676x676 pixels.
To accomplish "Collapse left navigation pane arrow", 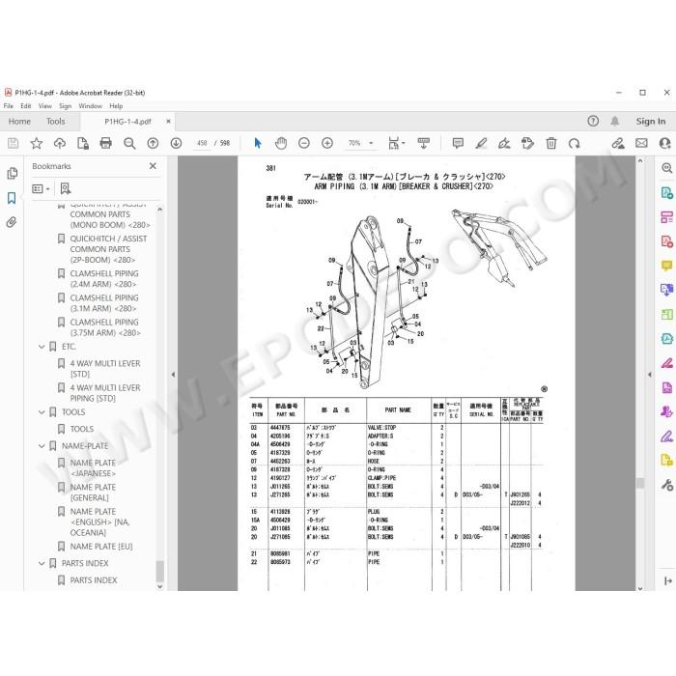I will tap(173, 375).
